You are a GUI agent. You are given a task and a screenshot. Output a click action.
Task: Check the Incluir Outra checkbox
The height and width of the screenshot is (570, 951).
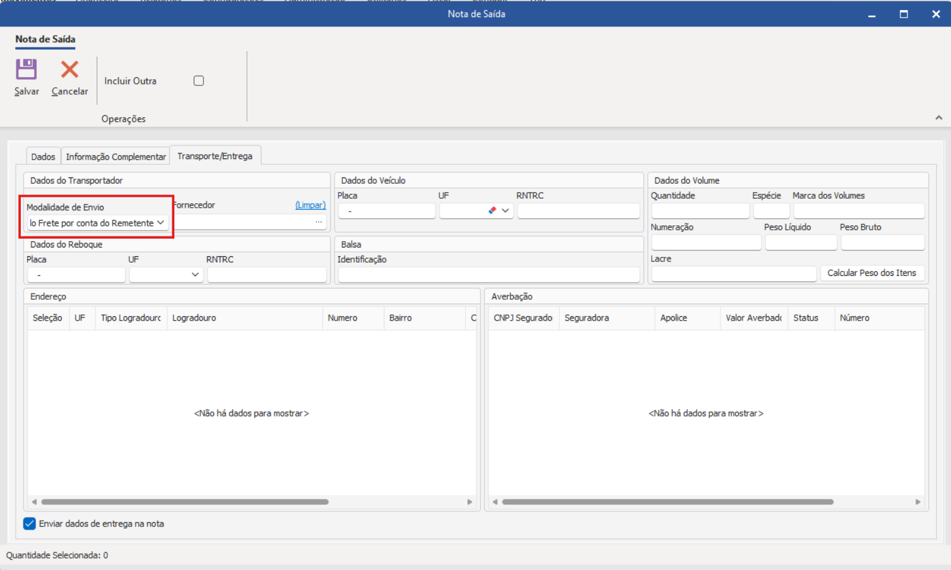point(199,81)
